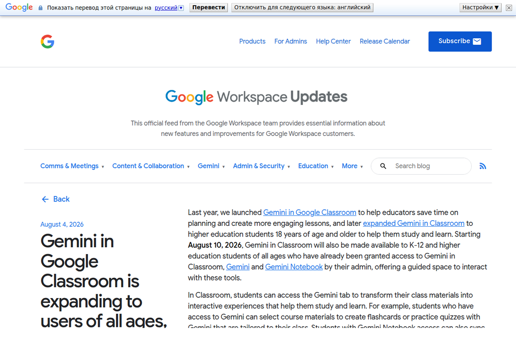Expand the Gemini category menu
The height and width of the screenshot is (363, 516).
pyautogui.click(x=211, y=166)
